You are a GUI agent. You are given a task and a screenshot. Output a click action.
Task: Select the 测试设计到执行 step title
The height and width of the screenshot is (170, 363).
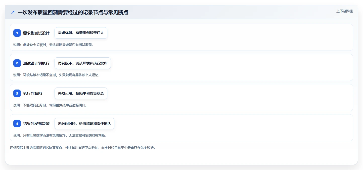(x=36, y=63)
